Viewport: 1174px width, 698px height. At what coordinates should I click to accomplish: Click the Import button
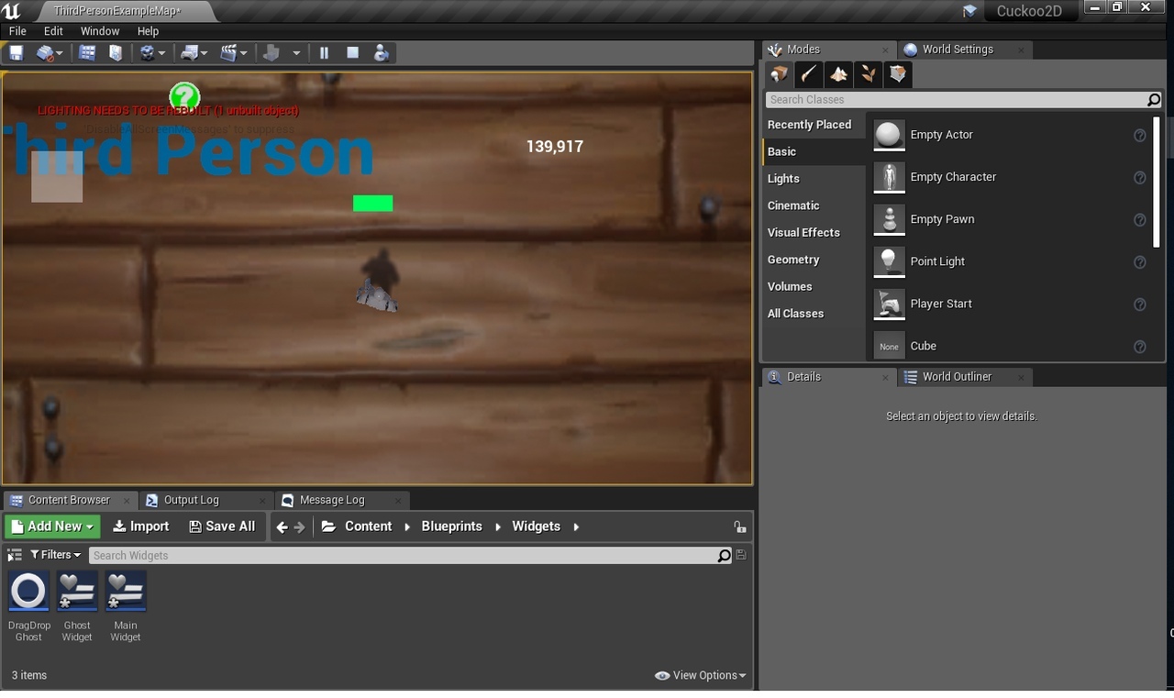[140, 526]
